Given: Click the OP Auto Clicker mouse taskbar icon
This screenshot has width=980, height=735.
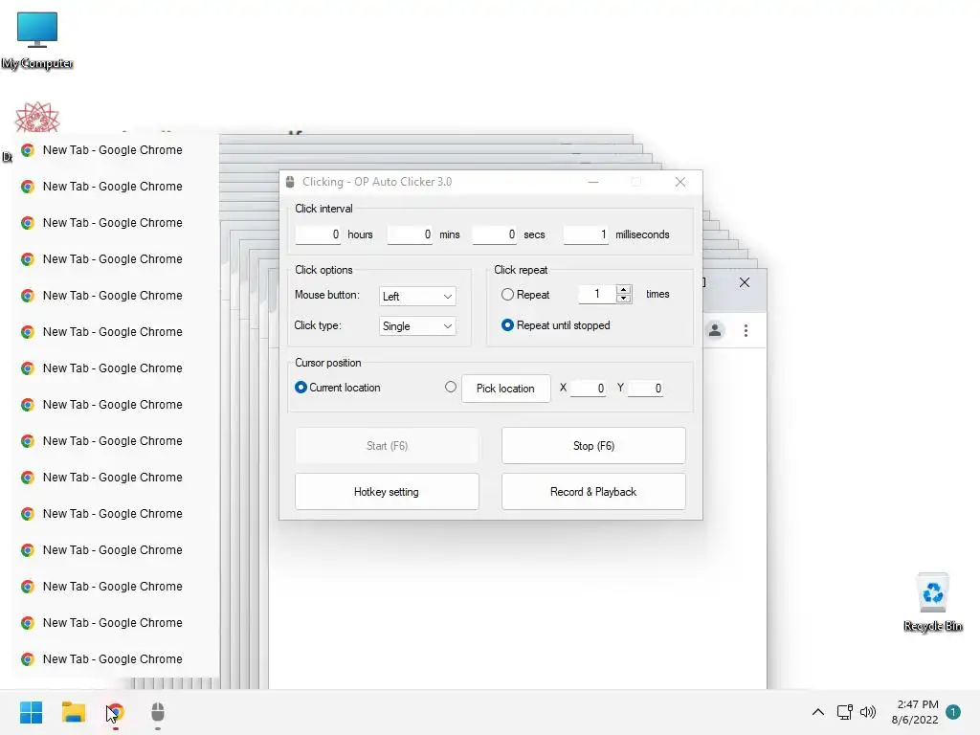Looking at the screenshot, I should [158, 712].
